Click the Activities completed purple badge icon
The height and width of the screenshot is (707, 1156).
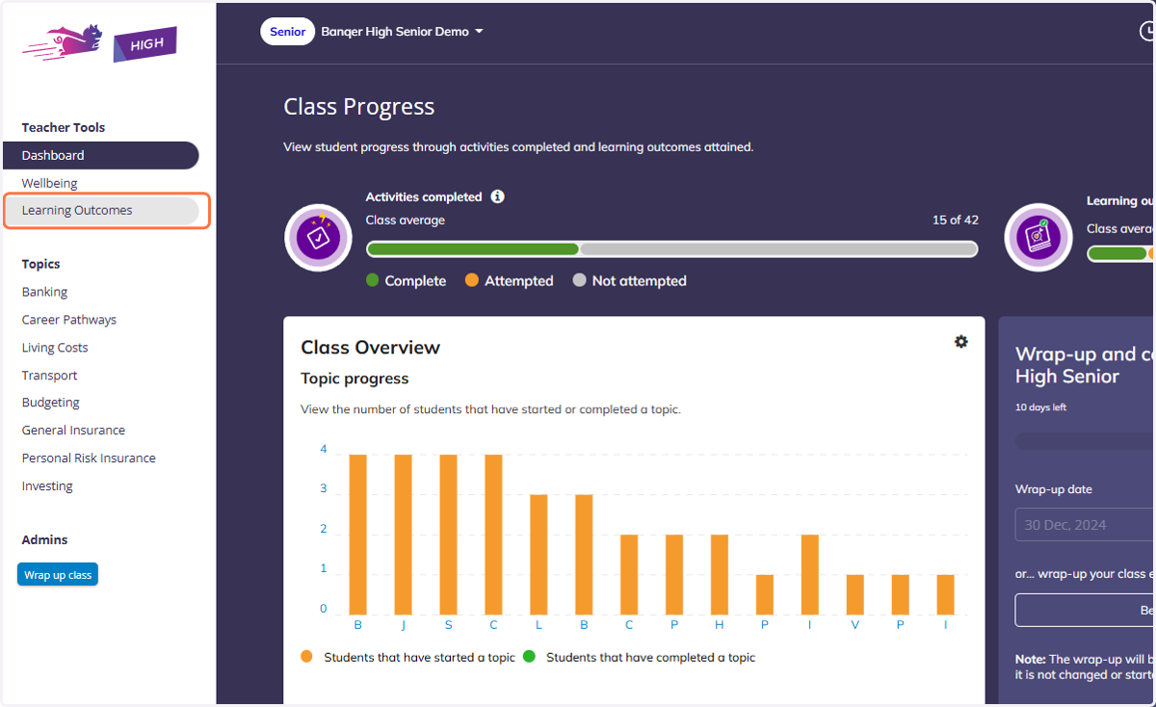[318, 237]
